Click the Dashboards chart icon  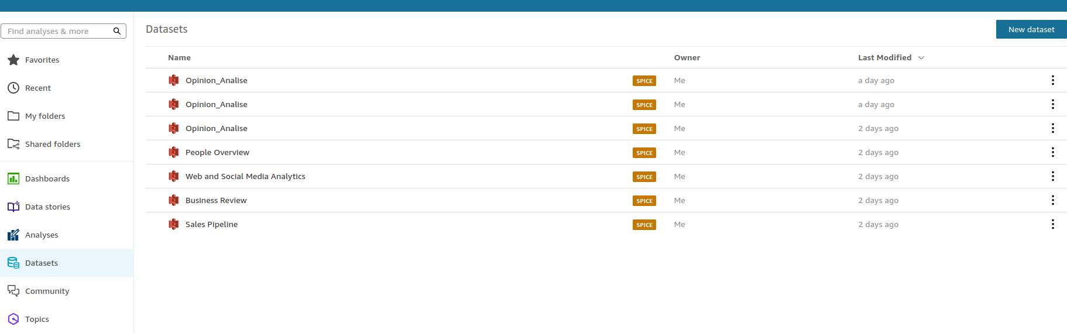(13, 178)
